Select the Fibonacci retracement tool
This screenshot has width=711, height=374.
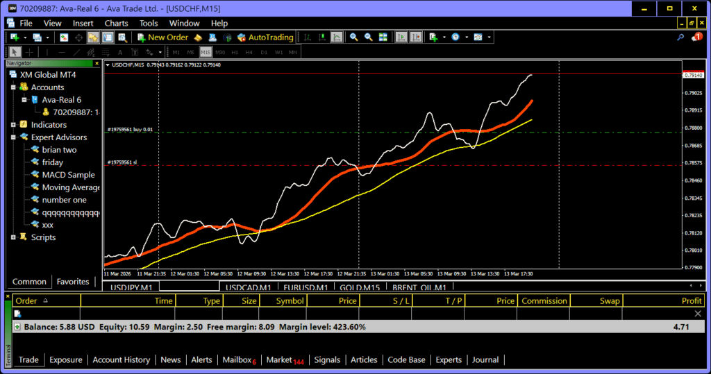[x=106, y=52]
